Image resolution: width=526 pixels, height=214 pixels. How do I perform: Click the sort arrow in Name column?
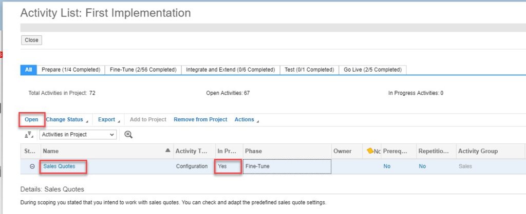(x=167, y=151)
